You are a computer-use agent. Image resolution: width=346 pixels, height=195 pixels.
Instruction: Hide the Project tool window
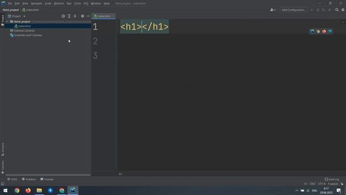[x=88, y=16]
